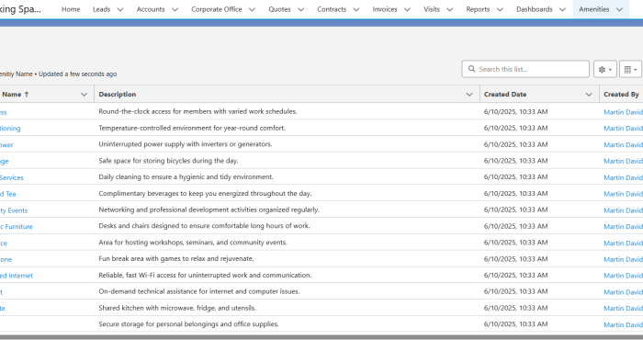Expand the Visits tab dropdown chevron
Viewport: 643px width, 340px height.
click(449, 9)
